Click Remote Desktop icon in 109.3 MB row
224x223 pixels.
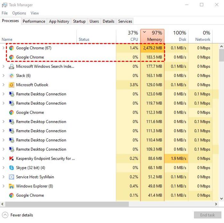[x=12, y=149]
